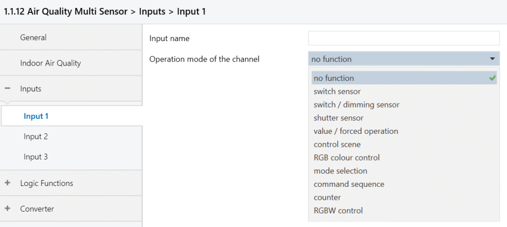Choose 'control scene' from dropdown
This screenshot has width=507, height=227.
click(337, 144)
